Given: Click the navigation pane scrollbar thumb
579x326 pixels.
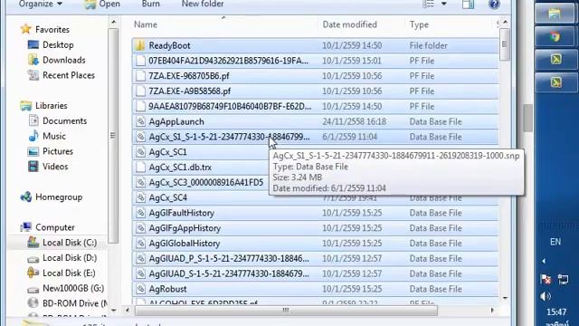Looking at the screenshot, I should tap(113, 135).
